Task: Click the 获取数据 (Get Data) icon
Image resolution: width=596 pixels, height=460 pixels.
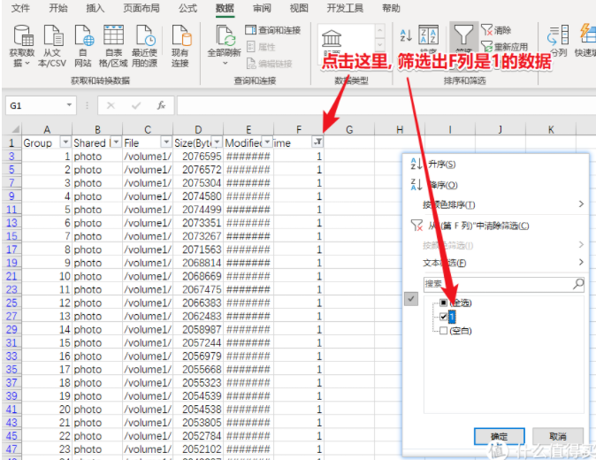Action: coord(22,36)
